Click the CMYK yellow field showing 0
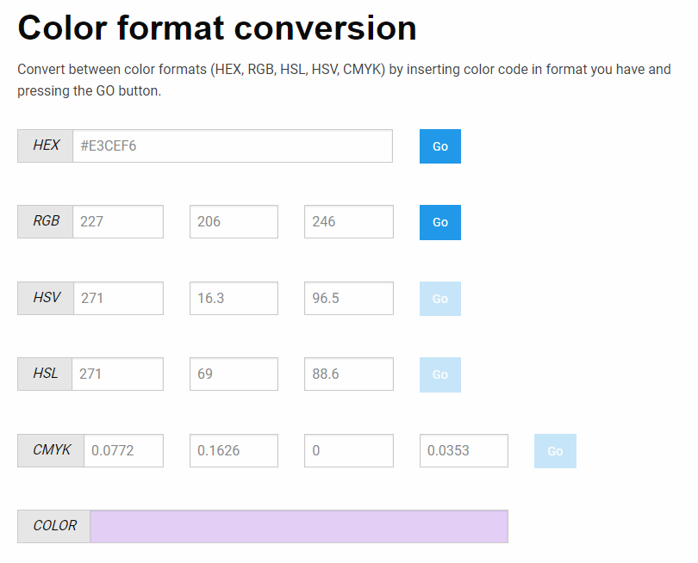 tap(348, 450)
